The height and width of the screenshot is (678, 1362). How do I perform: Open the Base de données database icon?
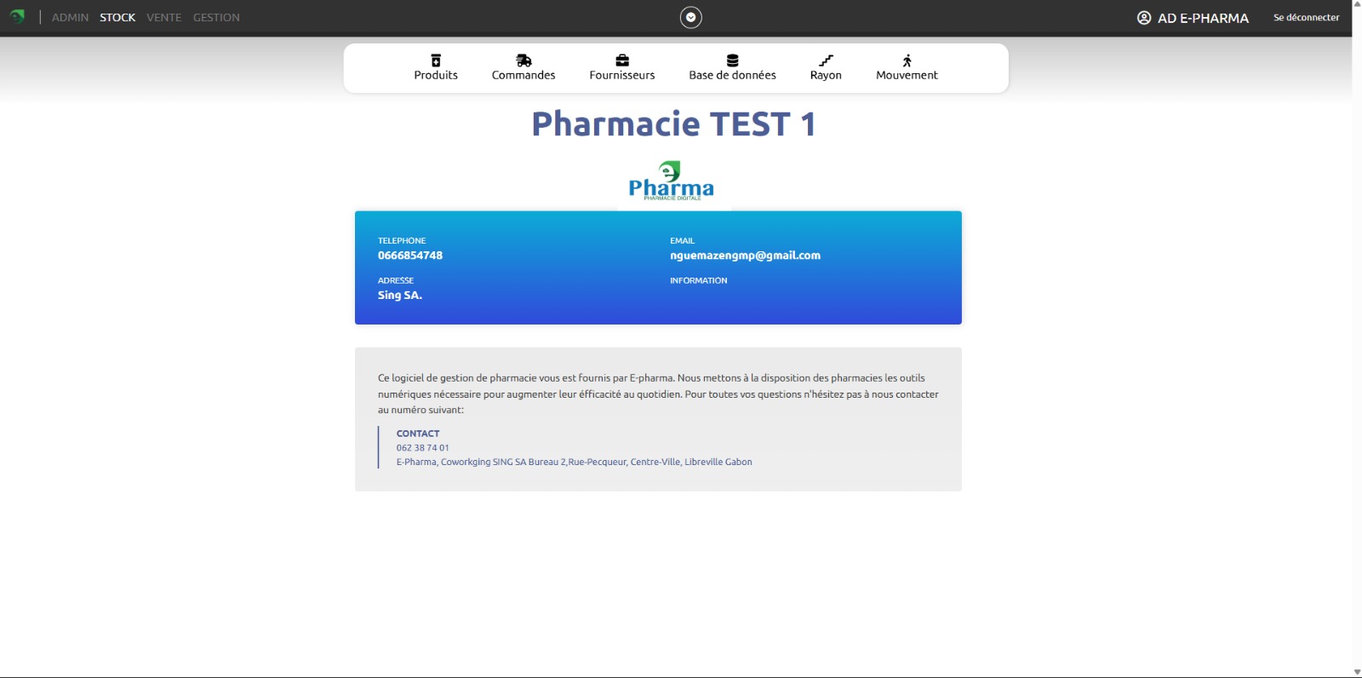pos(732,60)
